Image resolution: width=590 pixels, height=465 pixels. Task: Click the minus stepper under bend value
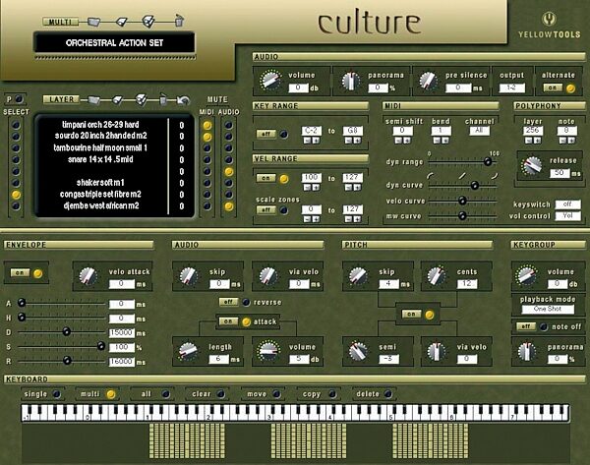(x=437, y=141)
